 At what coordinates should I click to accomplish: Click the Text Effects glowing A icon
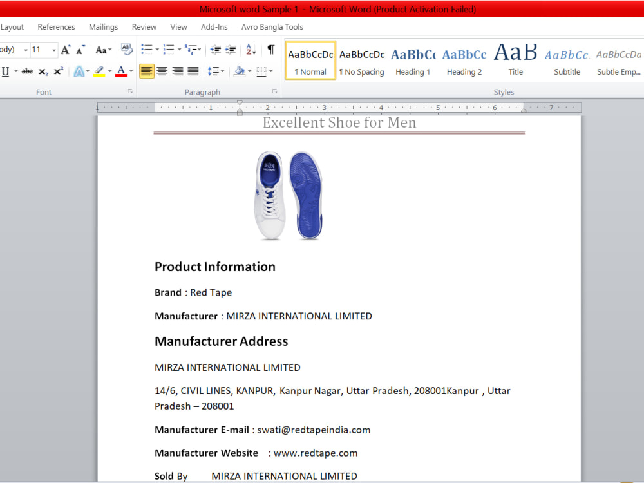coord(79,71)
